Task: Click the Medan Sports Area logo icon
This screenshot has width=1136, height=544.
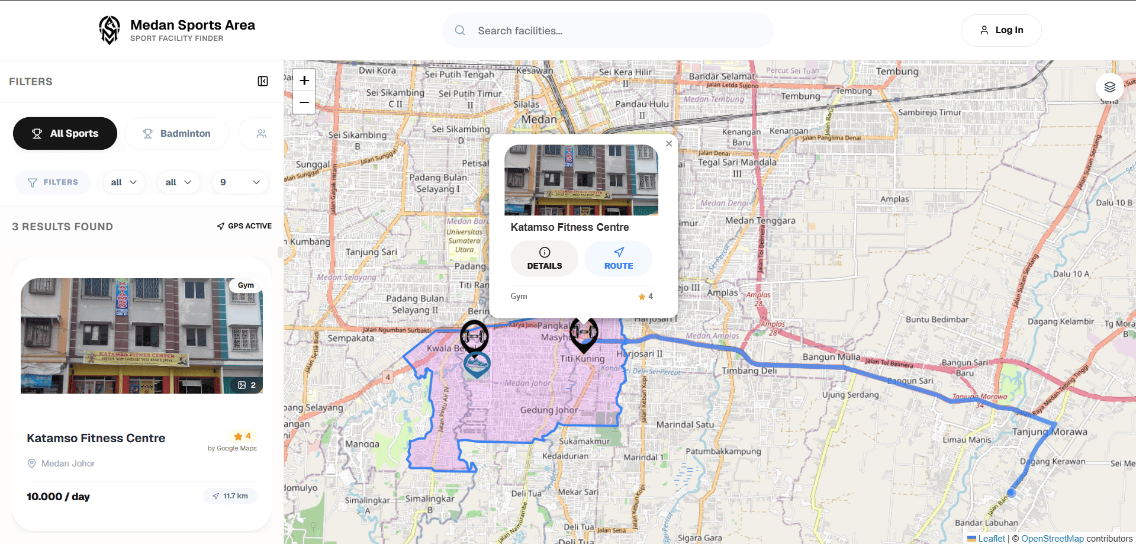Action: 110,30
